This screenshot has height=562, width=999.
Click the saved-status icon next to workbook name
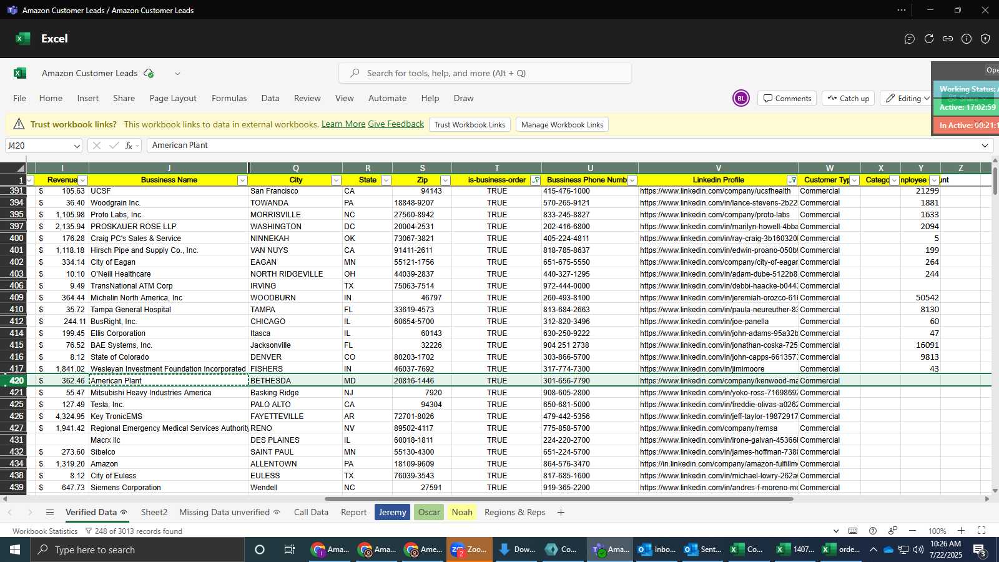coord(149,73)
